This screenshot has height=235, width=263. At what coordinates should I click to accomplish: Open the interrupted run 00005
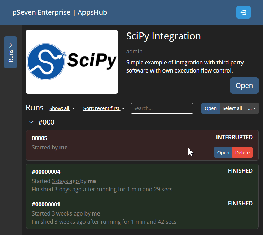coord(223,153)
